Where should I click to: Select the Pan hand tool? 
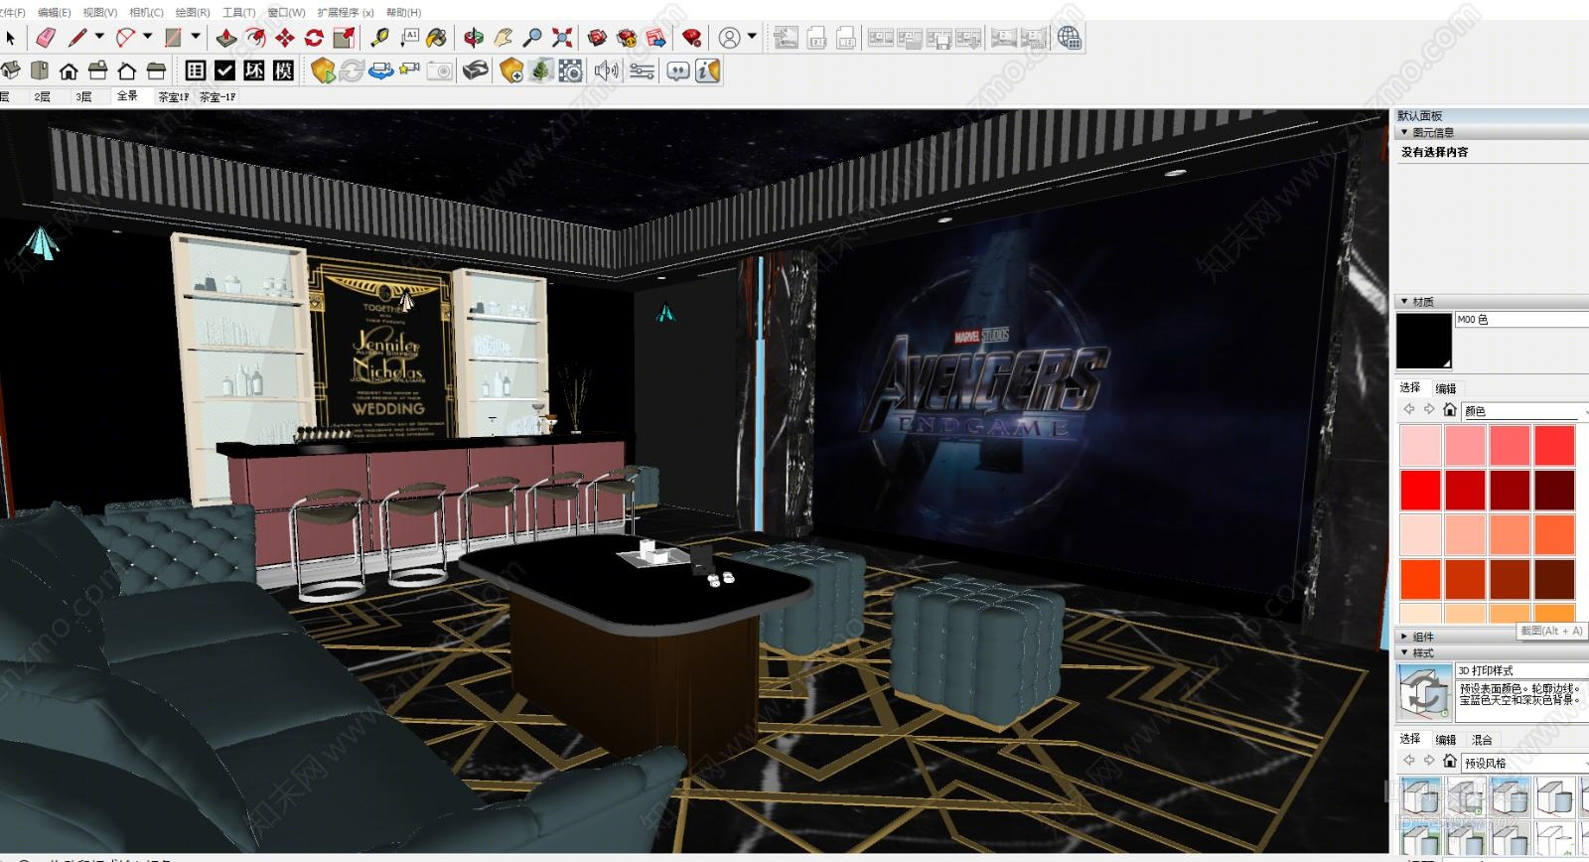[504, 38]
